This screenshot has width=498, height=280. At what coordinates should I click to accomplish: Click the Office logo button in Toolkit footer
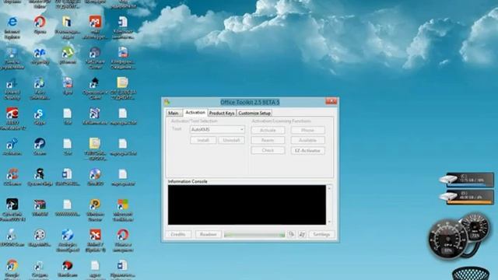[x=291, y=234]
